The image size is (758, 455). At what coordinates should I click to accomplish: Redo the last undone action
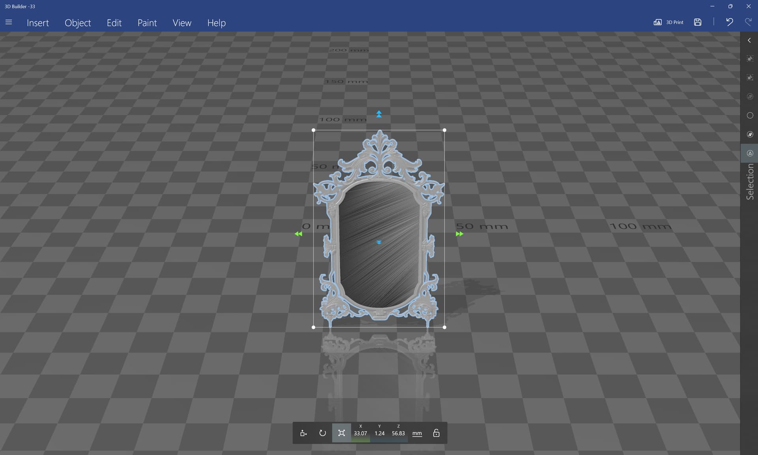tap(748, 22)
